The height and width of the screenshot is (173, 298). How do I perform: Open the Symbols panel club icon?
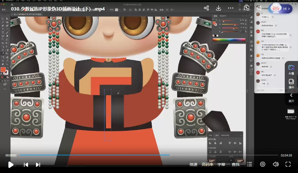click(x=251, y=36)
